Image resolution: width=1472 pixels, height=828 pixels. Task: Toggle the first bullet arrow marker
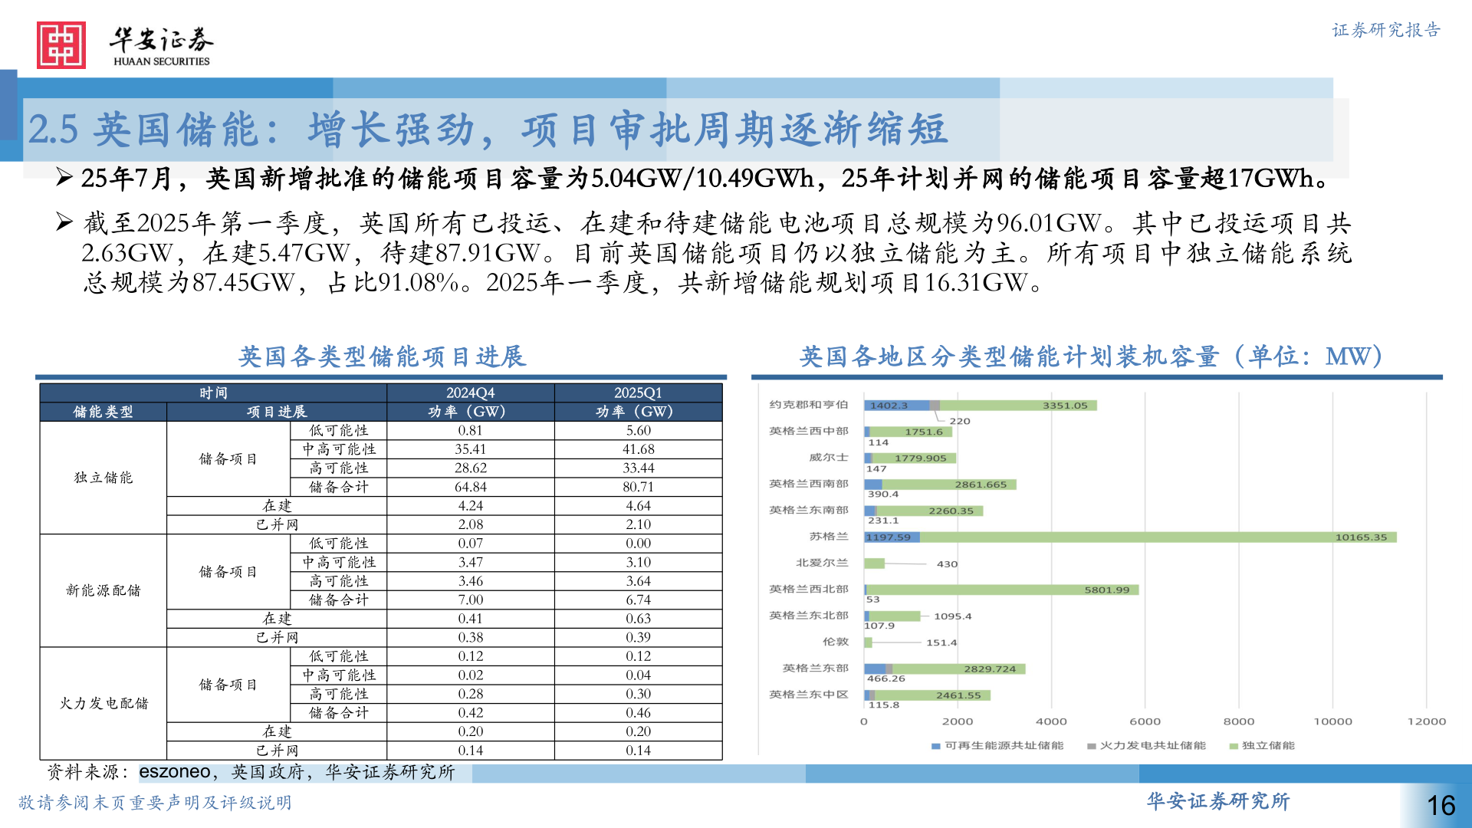pyautogui.click(x=66, y=177)
